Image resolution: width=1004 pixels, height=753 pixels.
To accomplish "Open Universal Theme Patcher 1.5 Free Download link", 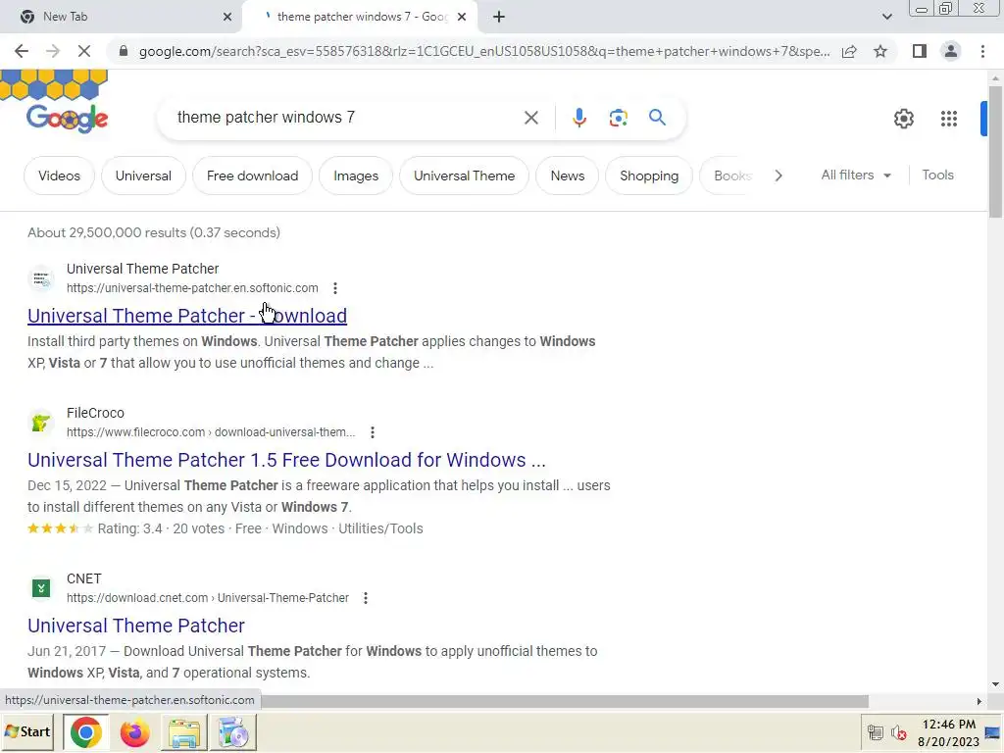I will click(286, 460).
